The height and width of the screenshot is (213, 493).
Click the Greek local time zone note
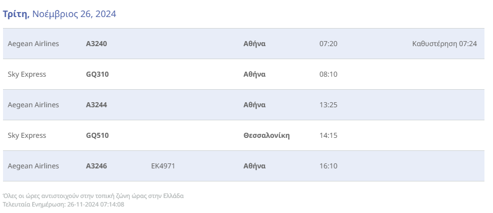point(93,196)
